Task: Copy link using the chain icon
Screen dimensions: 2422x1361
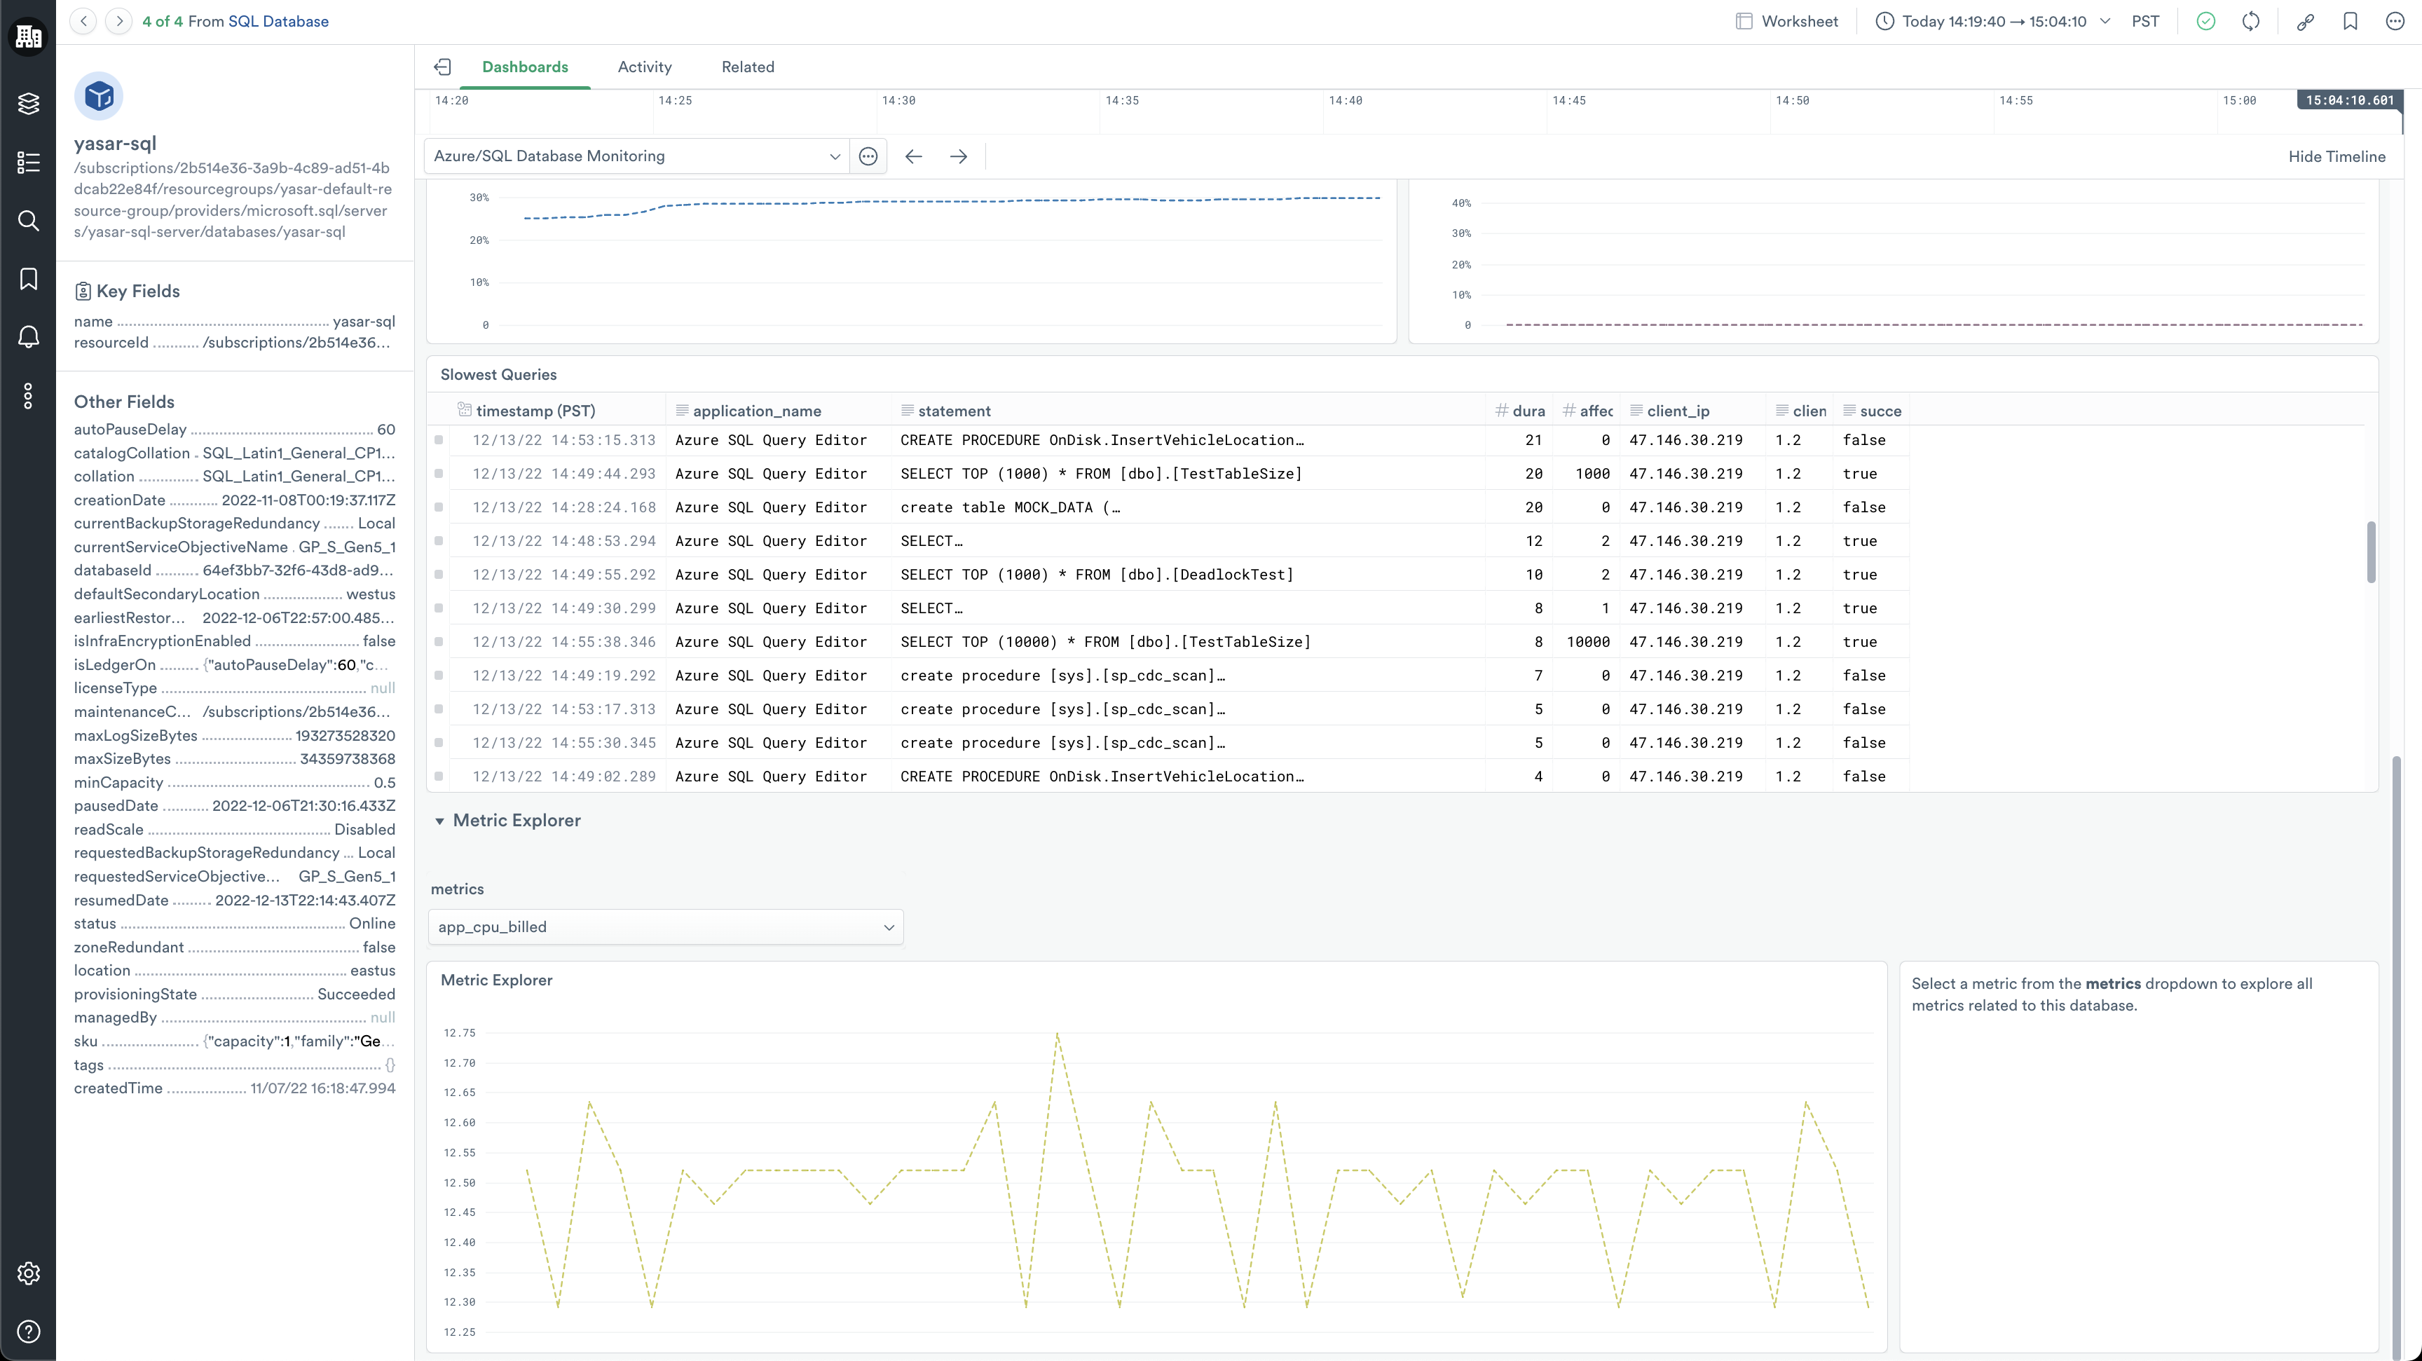Action: (x=2306, y=21)
